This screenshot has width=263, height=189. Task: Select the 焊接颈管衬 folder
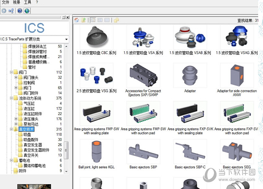click(x=37, y=52)
